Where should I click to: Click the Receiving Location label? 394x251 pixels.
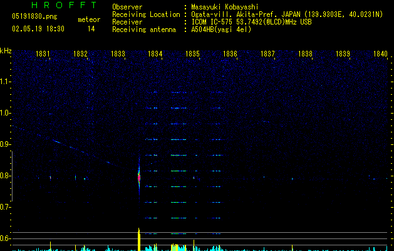(146, 14)
